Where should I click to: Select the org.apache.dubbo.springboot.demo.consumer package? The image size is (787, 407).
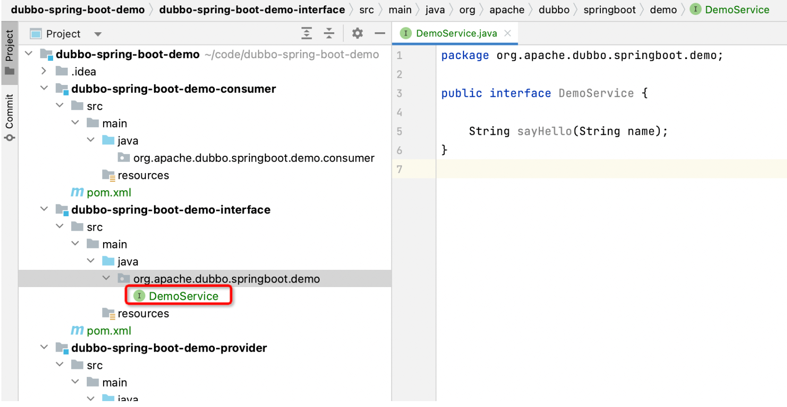[x=253, y=158]
